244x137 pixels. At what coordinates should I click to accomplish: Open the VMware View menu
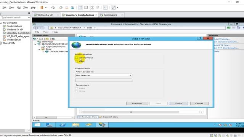11,8
